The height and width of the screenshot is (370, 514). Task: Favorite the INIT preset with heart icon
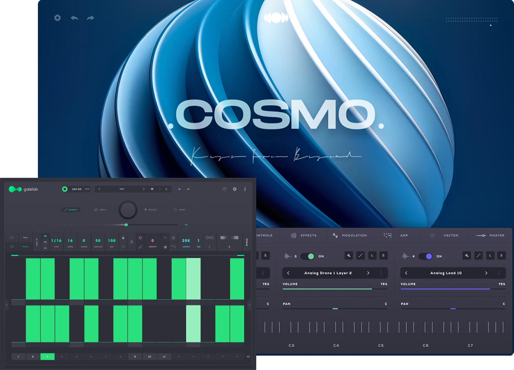pyautogui.click(x=152, y=189)
